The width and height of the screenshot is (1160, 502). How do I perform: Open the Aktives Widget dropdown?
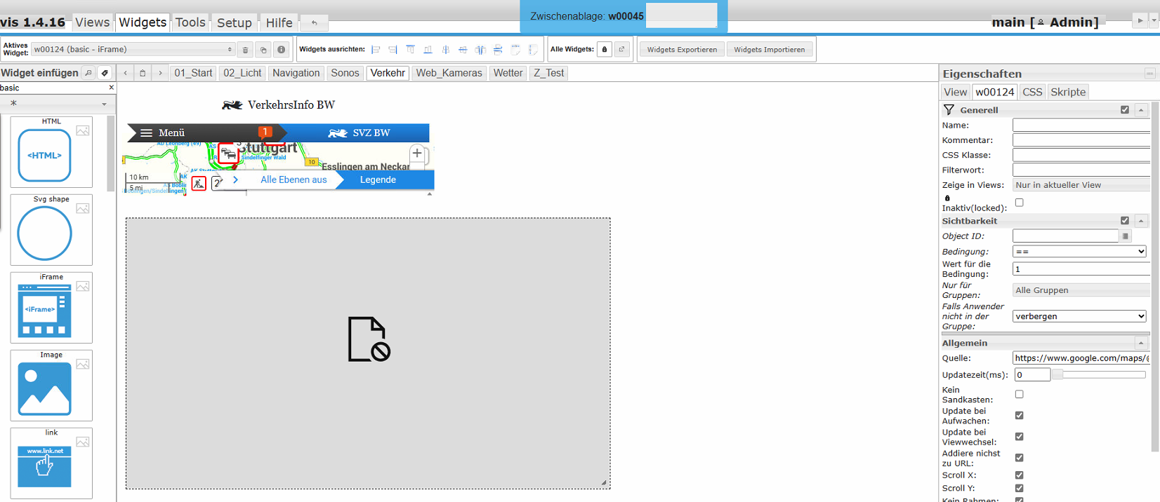pos(133,50)
